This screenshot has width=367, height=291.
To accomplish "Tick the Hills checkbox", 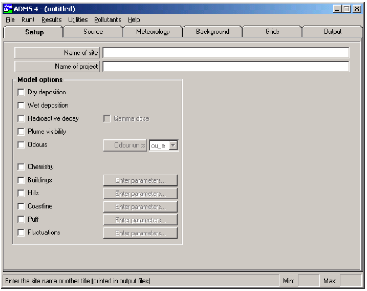I will (21, 193).
